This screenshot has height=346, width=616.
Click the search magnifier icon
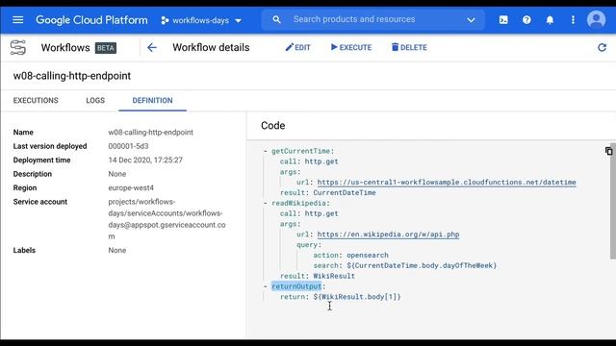pyautogui.click(x=276, y=19)
